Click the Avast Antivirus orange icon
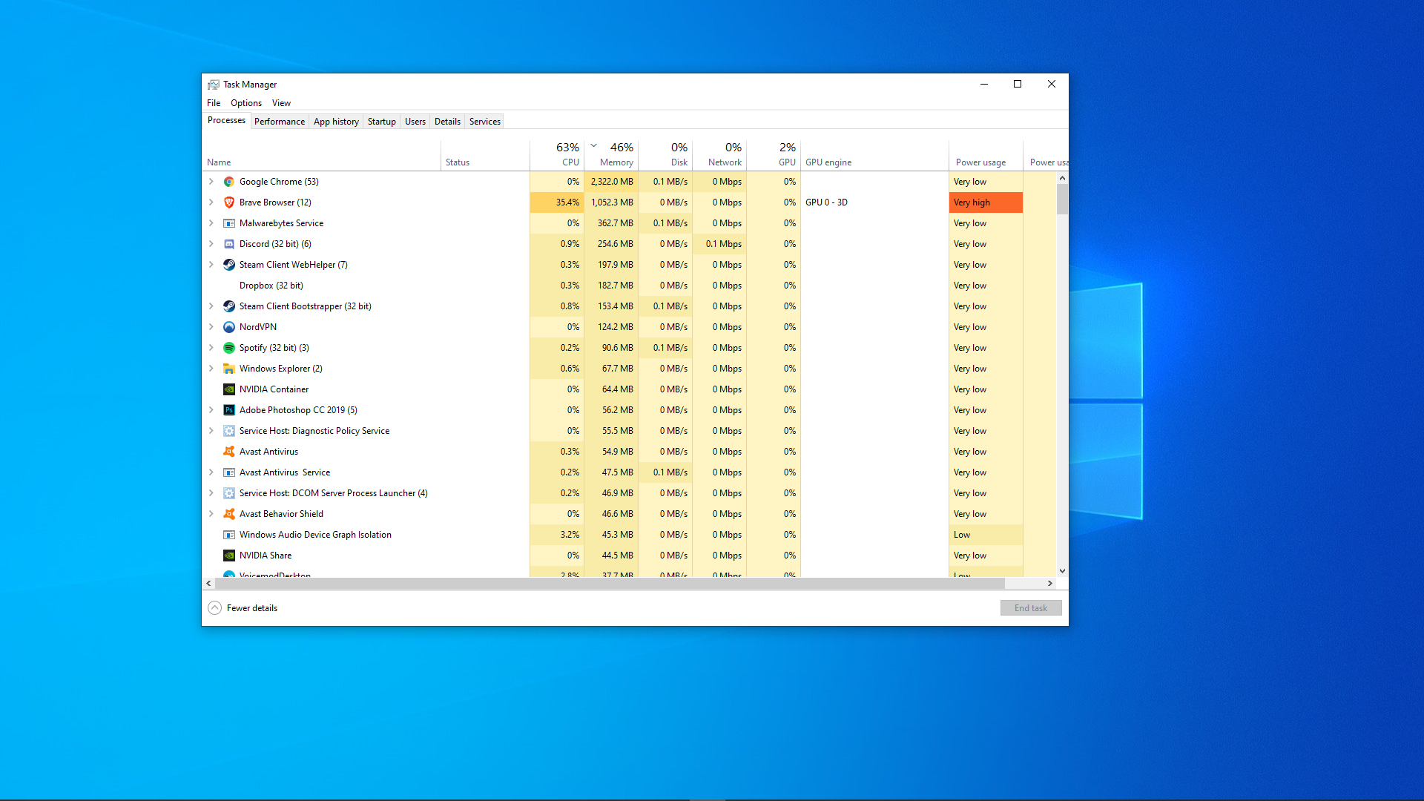The width and height of the screenshot is (1424, 801). [229, 452]
